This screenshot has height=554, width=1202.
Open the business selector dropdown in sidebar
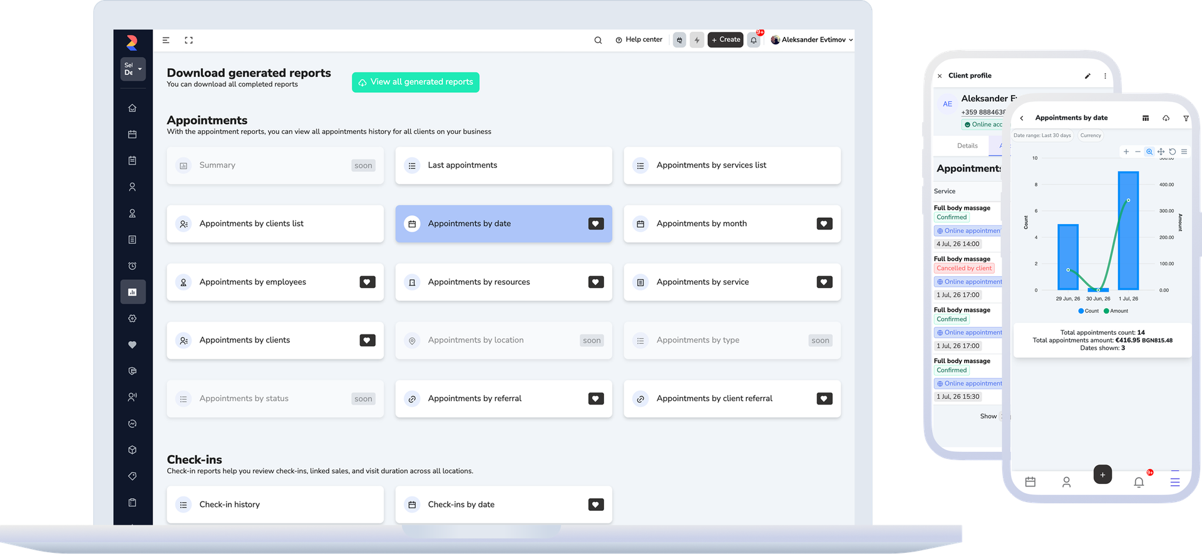[133, 69]
